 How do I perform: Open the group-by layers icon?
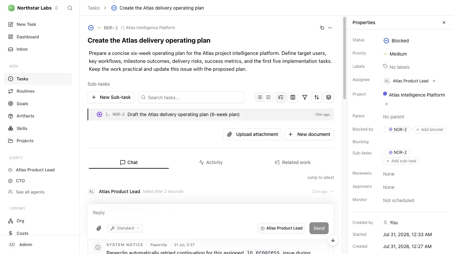(x=329, y=97)
